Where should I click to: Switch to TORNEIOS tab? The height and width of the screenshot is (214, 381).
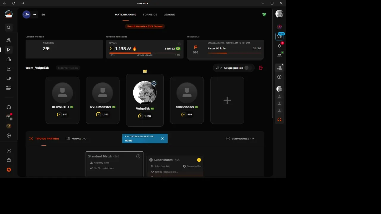coord(150,15)
